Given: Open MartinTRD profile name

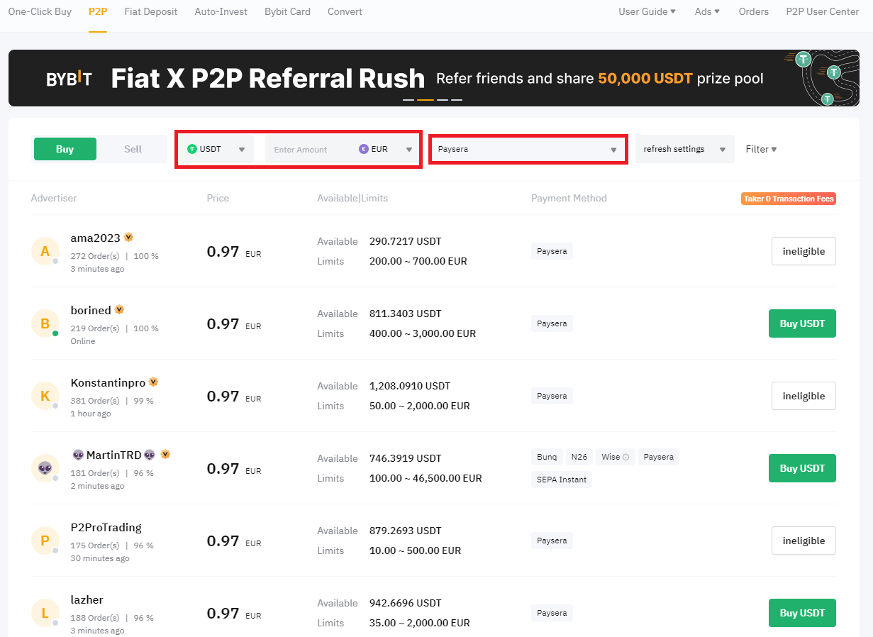Looking at the screenshot, I should click(x=113, y=455).
